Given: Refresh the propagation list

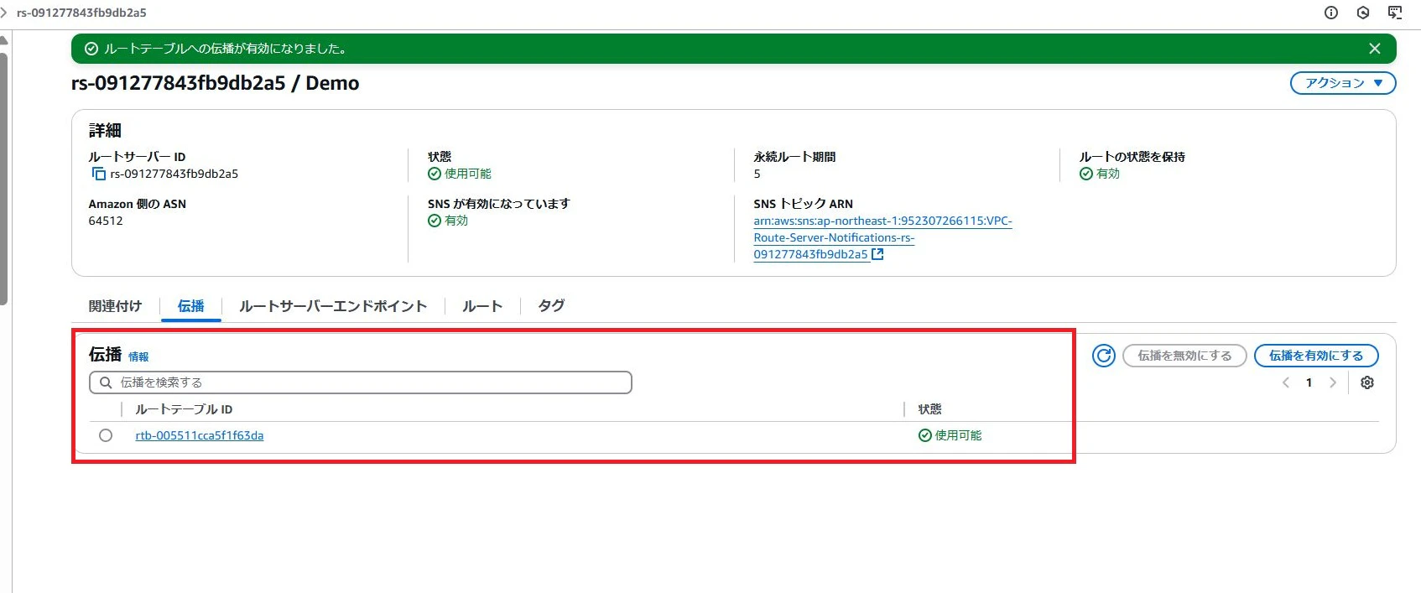Looking at the screenshot, I should 1104,356.
